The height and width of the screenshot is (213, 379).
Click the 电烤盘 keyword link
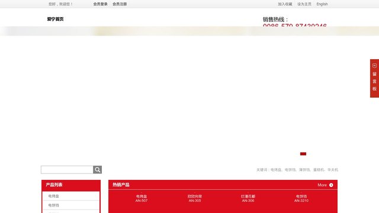click(x=276, y=170)
